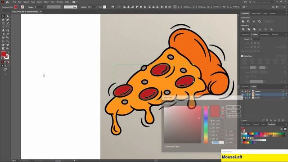The width and height of the screenshot is (288, 162).
Task: Click the delete layer trash icon
Action: click(x=283, y=120)
